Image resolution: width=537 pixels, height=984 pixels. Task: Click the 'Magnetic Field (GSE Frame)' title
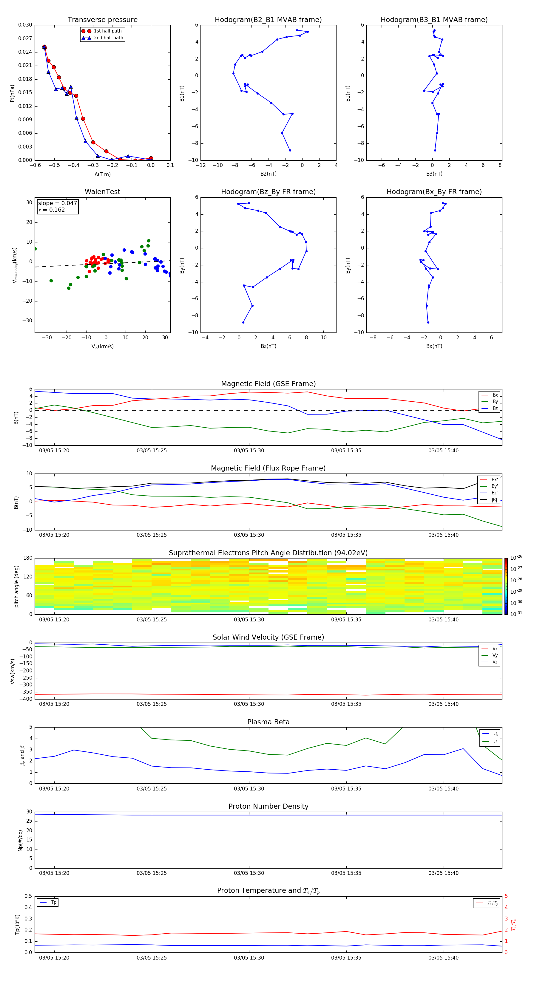(268, 384)
